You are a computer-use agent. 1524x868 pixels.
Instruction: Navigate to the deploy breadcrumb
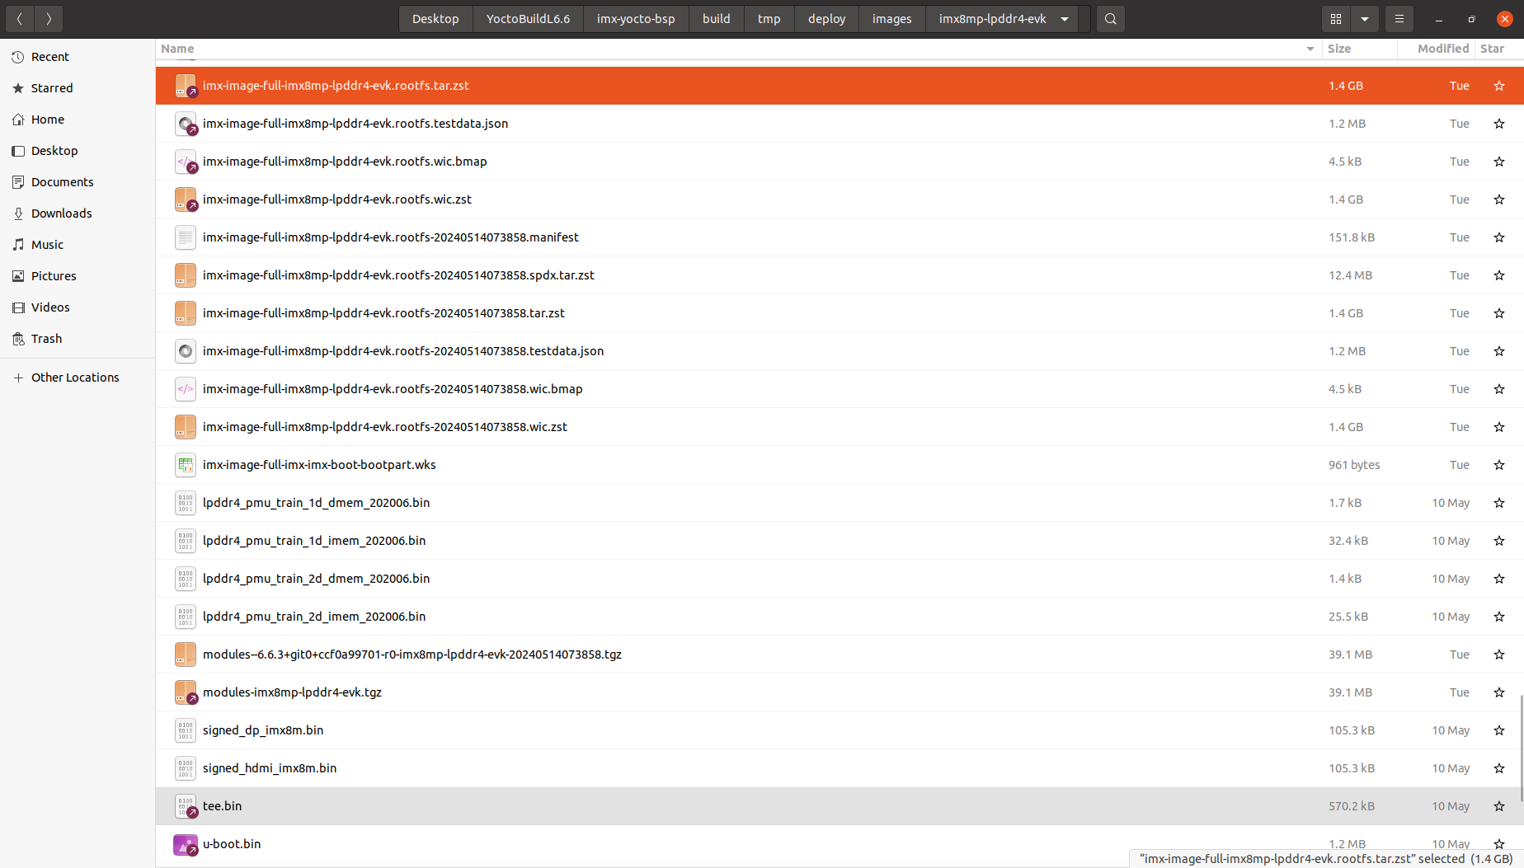click(825, 18)
